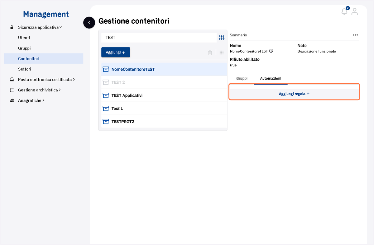Viewport: 374px width, 245px height.
Task: Open the user profile icon
Action: click(355, 12)
